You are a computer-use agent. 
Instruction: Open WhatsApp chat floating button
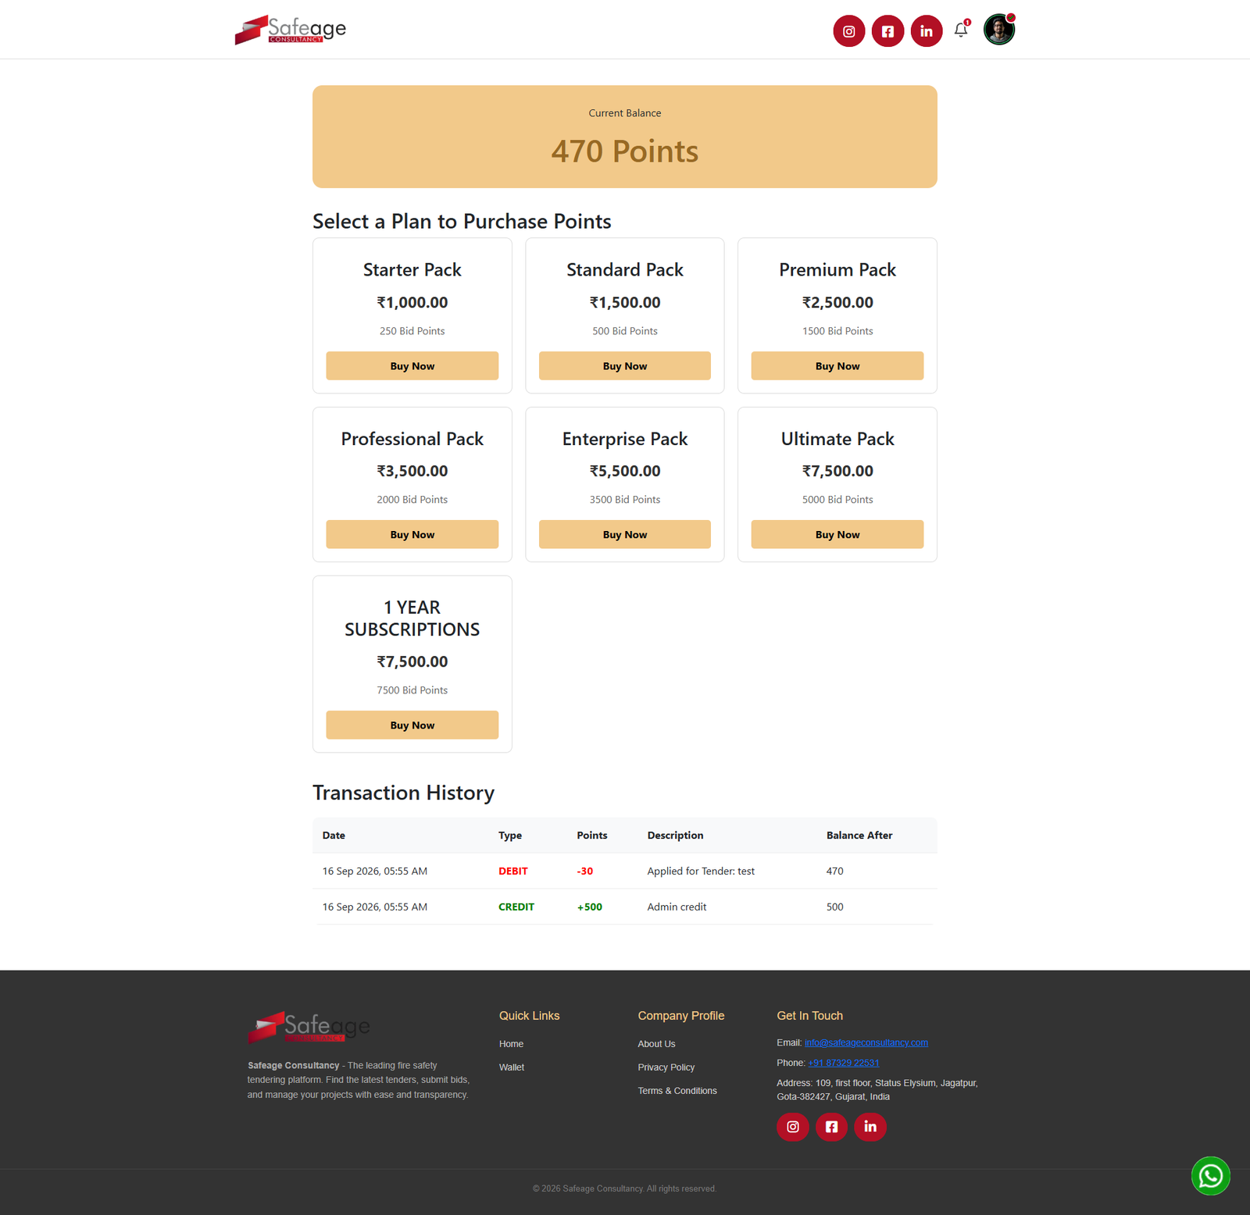click(x=1210, y=1176)
